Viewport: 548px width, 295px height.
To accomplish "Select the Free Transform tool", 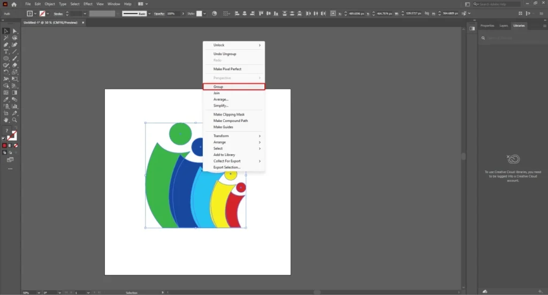I will (x=14, y=79).
